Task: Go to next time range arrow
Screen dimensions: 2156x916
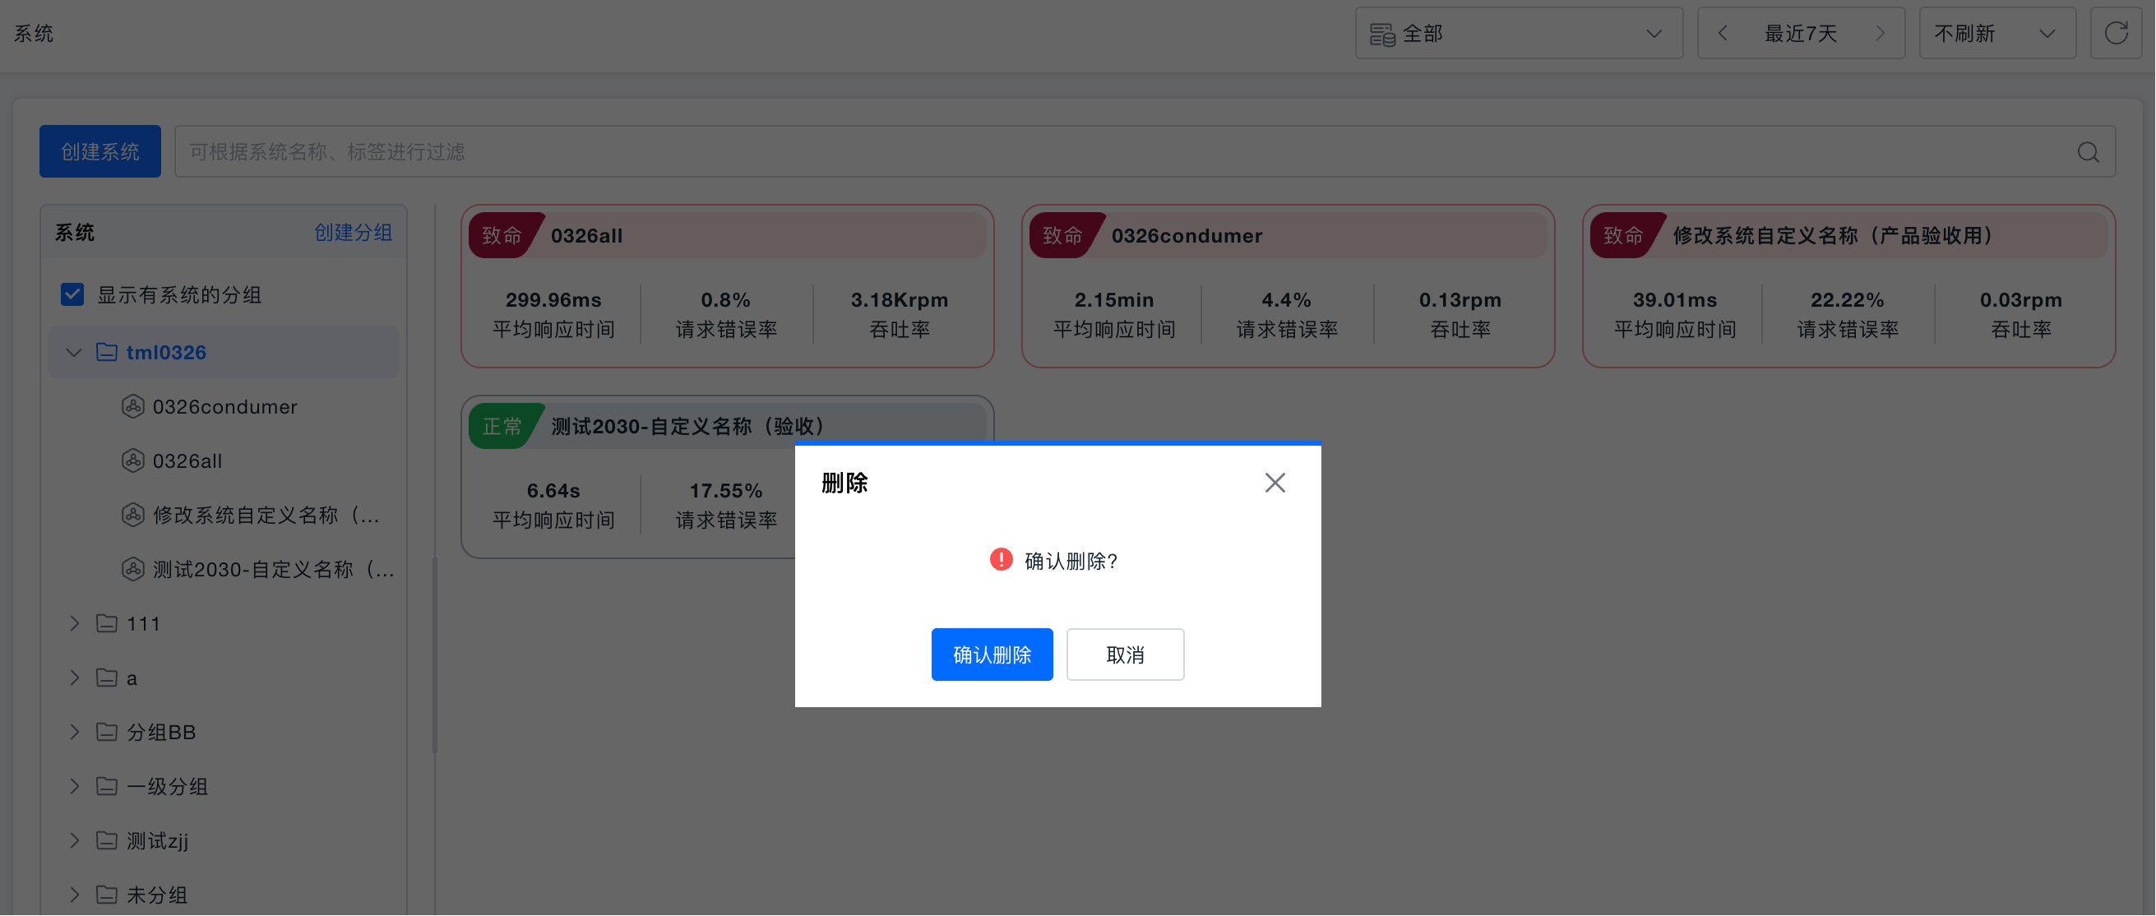Action: (x=1880, y=34)
